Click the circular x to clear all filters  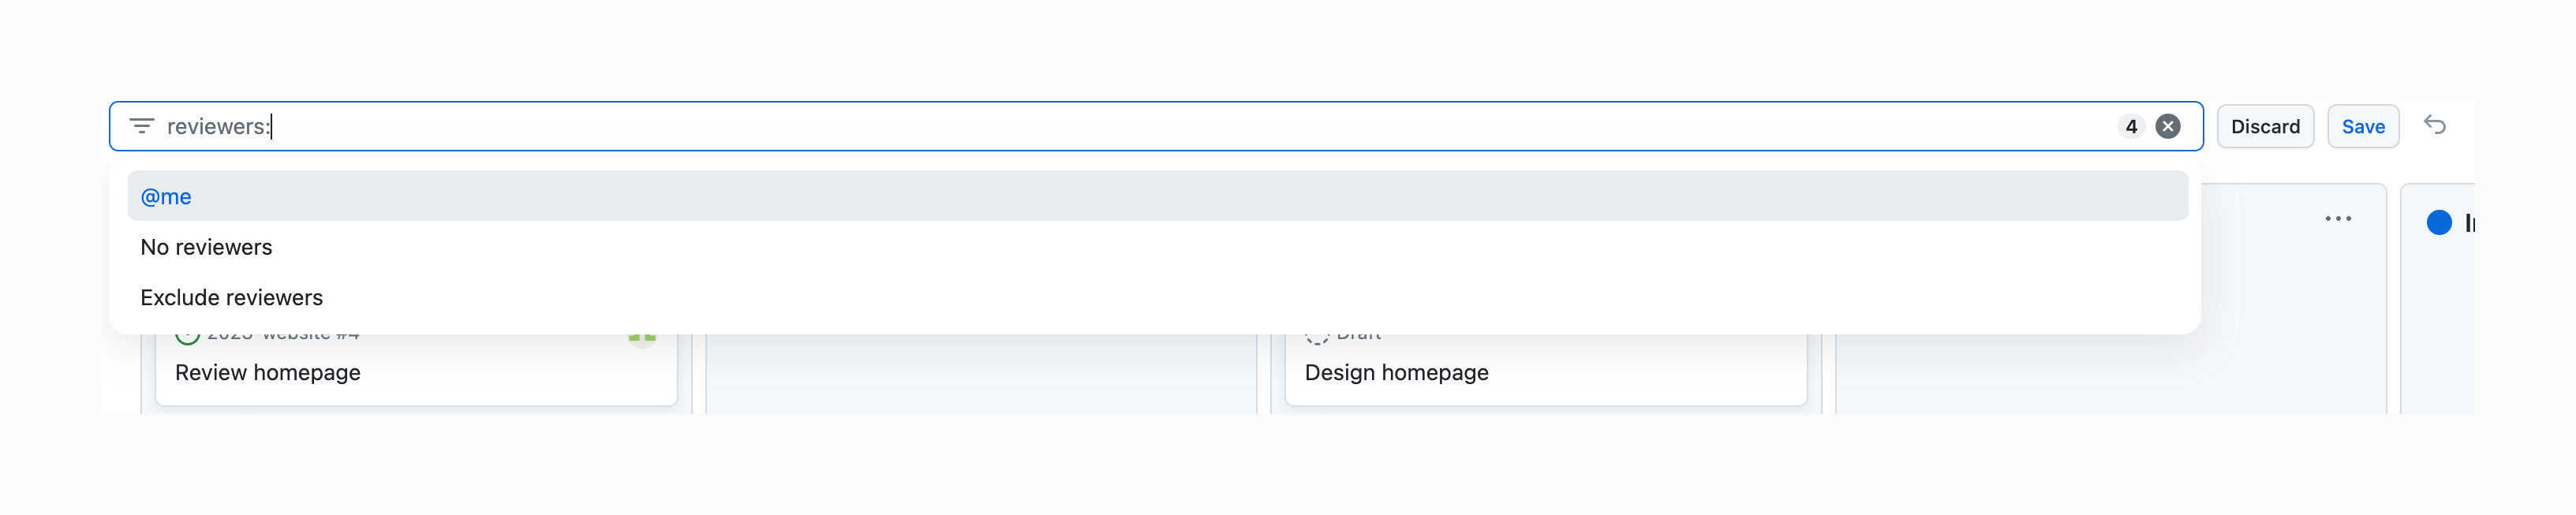pyautogui.click(x=2167, y=126)
